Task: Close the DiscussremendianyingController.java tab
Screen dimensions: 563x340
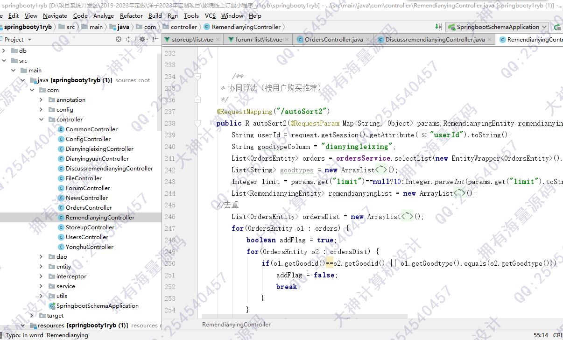Action: 490,40
